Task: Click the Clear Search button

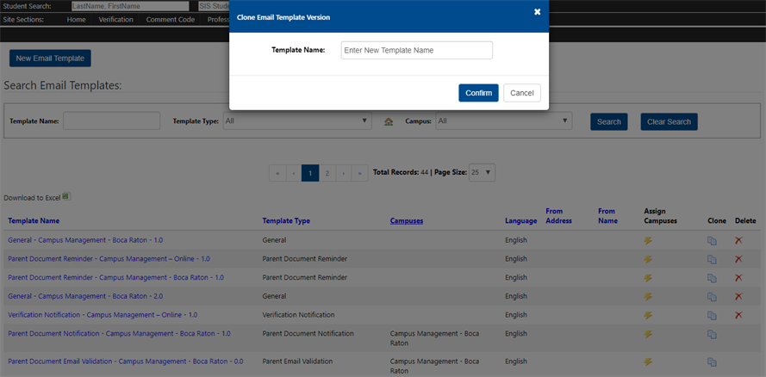Action: (x=669, y=121)
